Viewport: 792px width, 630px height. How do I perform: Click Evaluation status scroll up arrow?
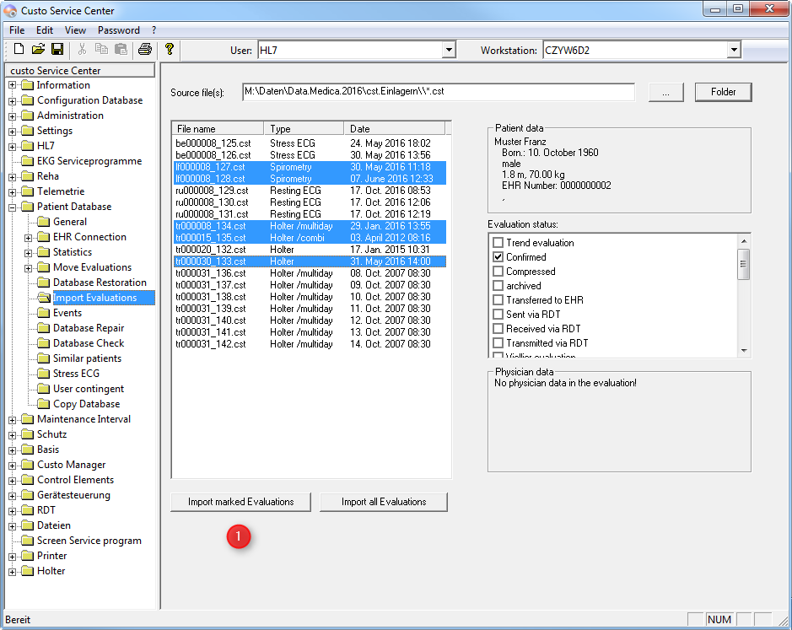tap(744, 241)
